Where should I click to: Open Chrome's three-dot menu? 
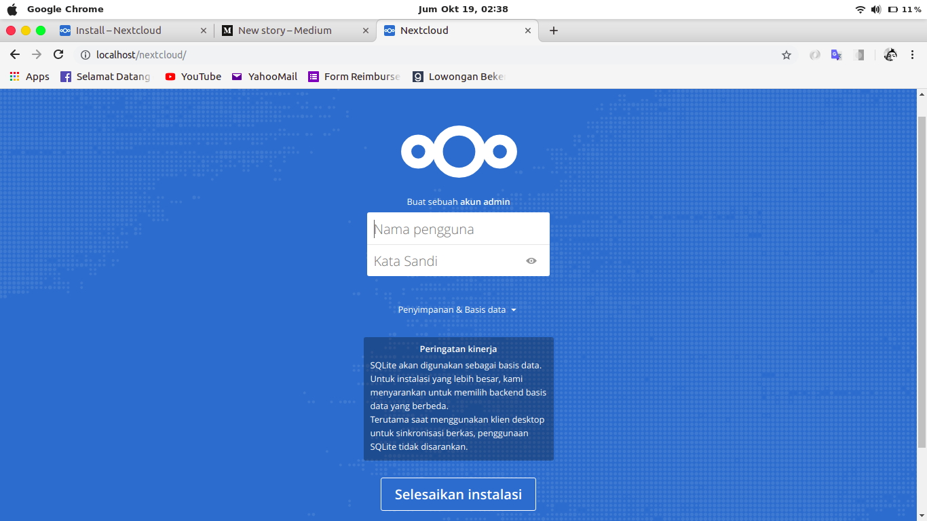click(x=913, y=55)
